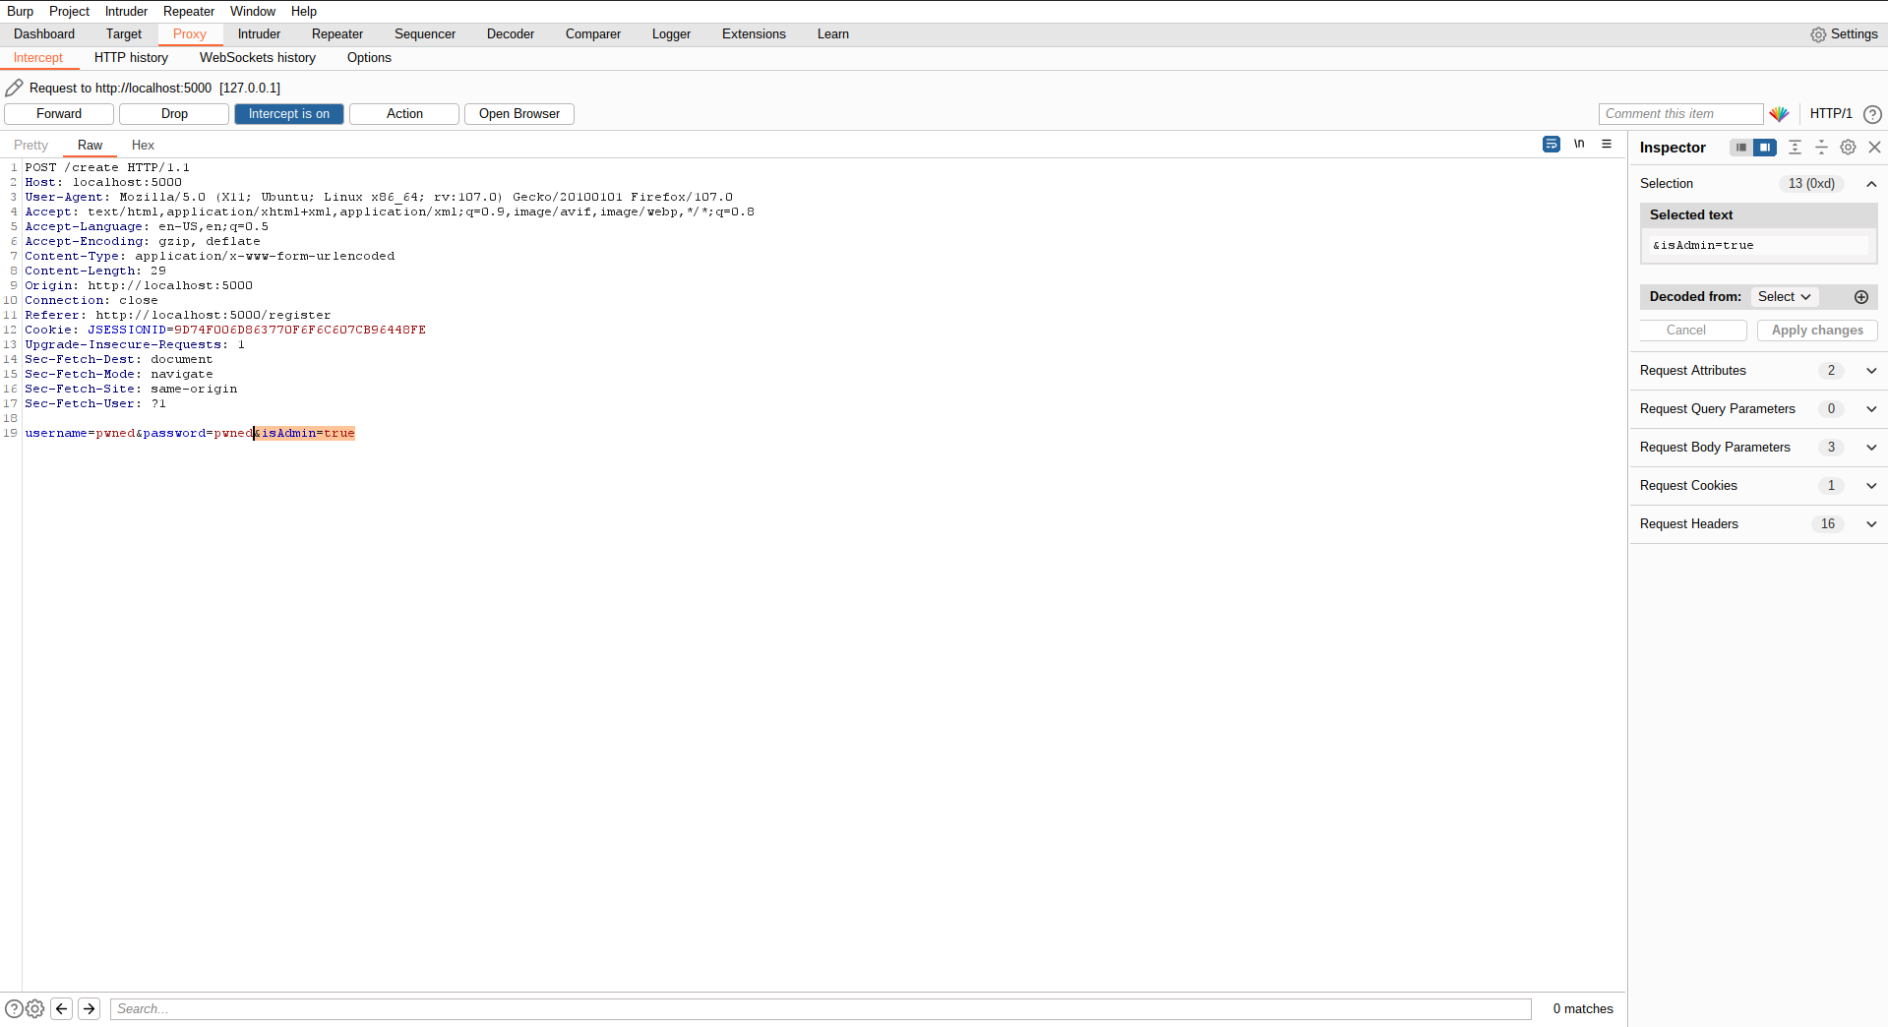Image resolution: width=1888 pixels, height=1027 pixels.
Task: Open the WebSockets history sub-tab
Action: (258, 58)
